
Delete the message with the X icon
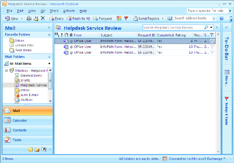pyautogui.click(x=43, y=18)
